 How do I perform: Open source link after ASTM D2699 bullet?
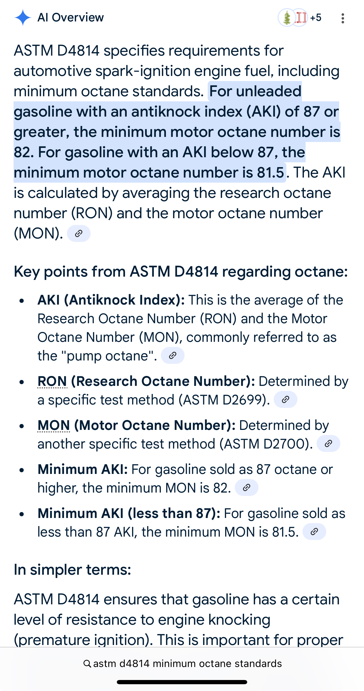pos(285,399)
